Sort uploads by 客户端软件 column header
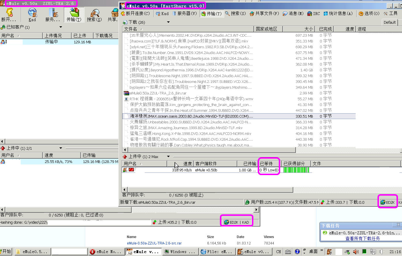This screenshot has width=402, height=256. point(215,164)
